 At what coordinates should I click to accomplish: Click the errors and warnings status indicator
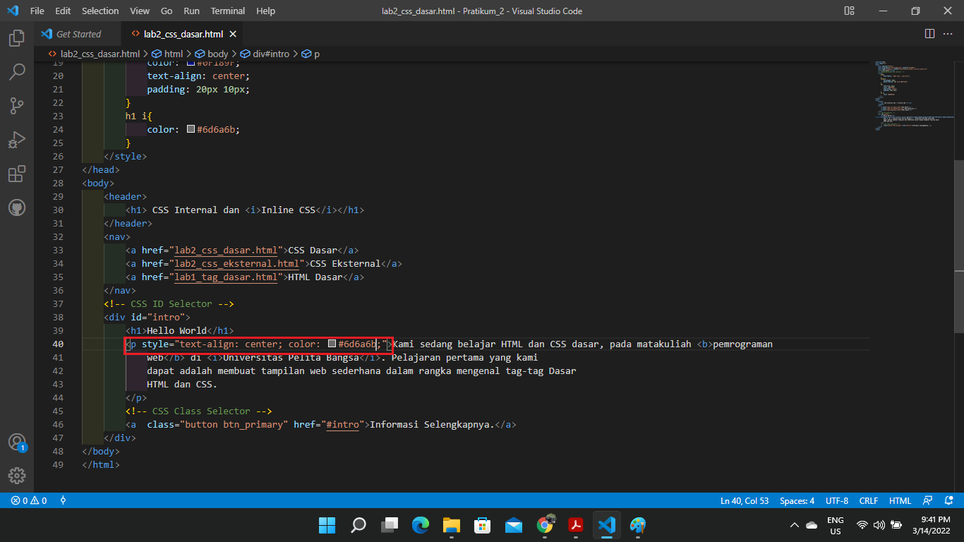29,500
